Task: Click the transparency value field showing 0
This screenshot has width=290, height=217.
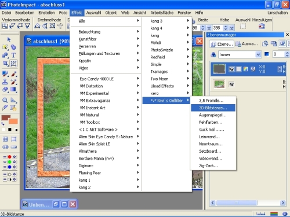Action: pyautogui.click(x=278, y=54)
